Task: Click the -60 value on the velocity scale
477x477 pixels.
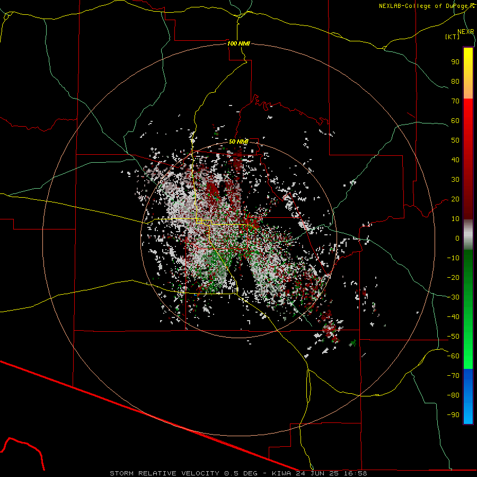Action: 453,356
